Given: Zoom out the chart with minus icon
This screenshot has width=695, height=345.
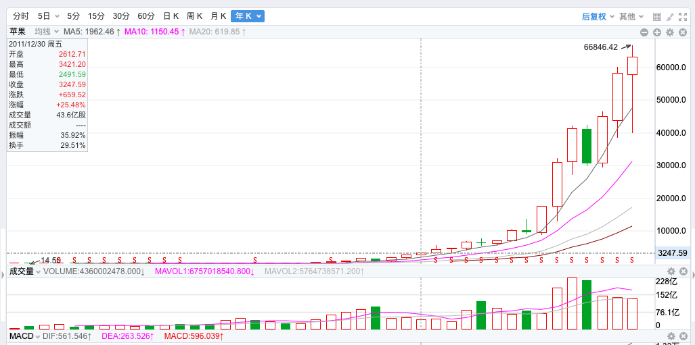Looking at the screenshot, I should 645,32.
